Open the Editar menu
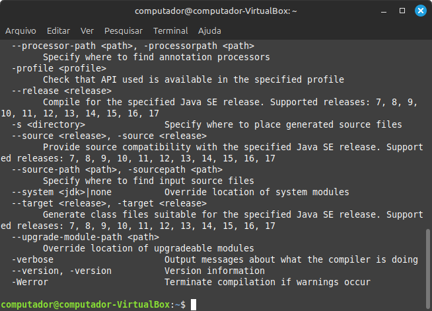432x311 pixels. pyautogui.click(x=58, y=30)
